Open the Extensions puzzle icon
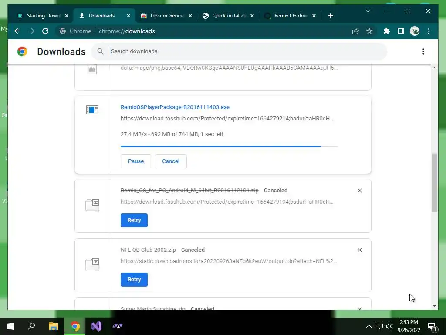The width and height of the screenshot is (446, 335). coord(387,31)
